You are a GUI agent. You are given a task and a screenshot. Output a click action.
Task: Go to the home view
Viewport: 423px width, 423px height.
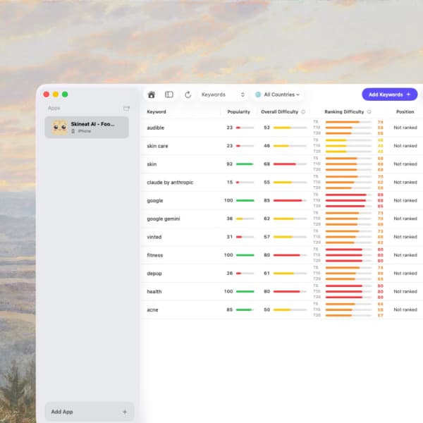tap(152, 94)
